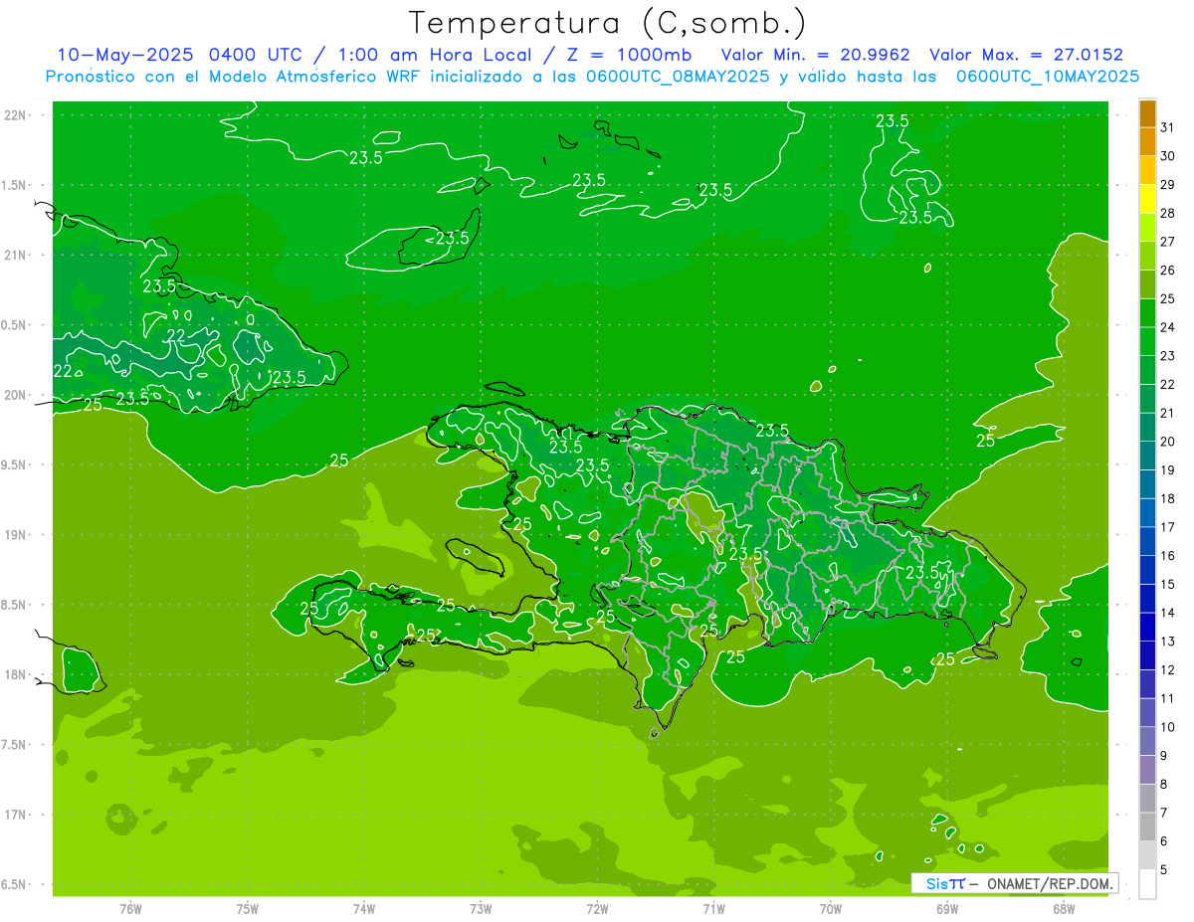Click the legend value 24
1194x922 pixels.
click(1167, 327)
